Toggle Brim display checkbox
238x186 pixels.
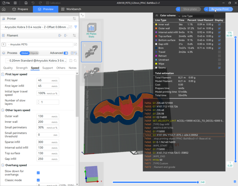(219, 48)
